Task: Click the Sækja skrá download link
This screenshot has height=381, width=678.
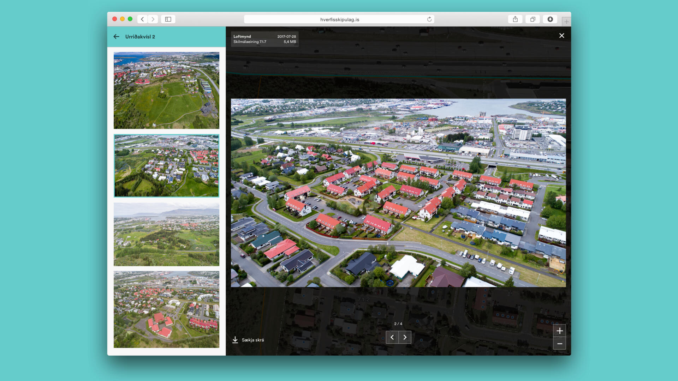Action: coord(253,340)
